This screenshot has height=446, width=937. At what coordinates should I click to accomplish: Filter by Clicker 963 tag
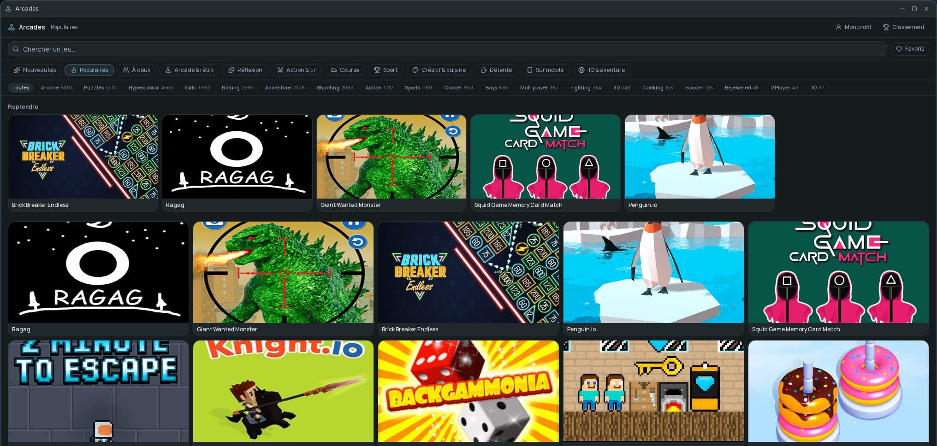pos(458,88)
